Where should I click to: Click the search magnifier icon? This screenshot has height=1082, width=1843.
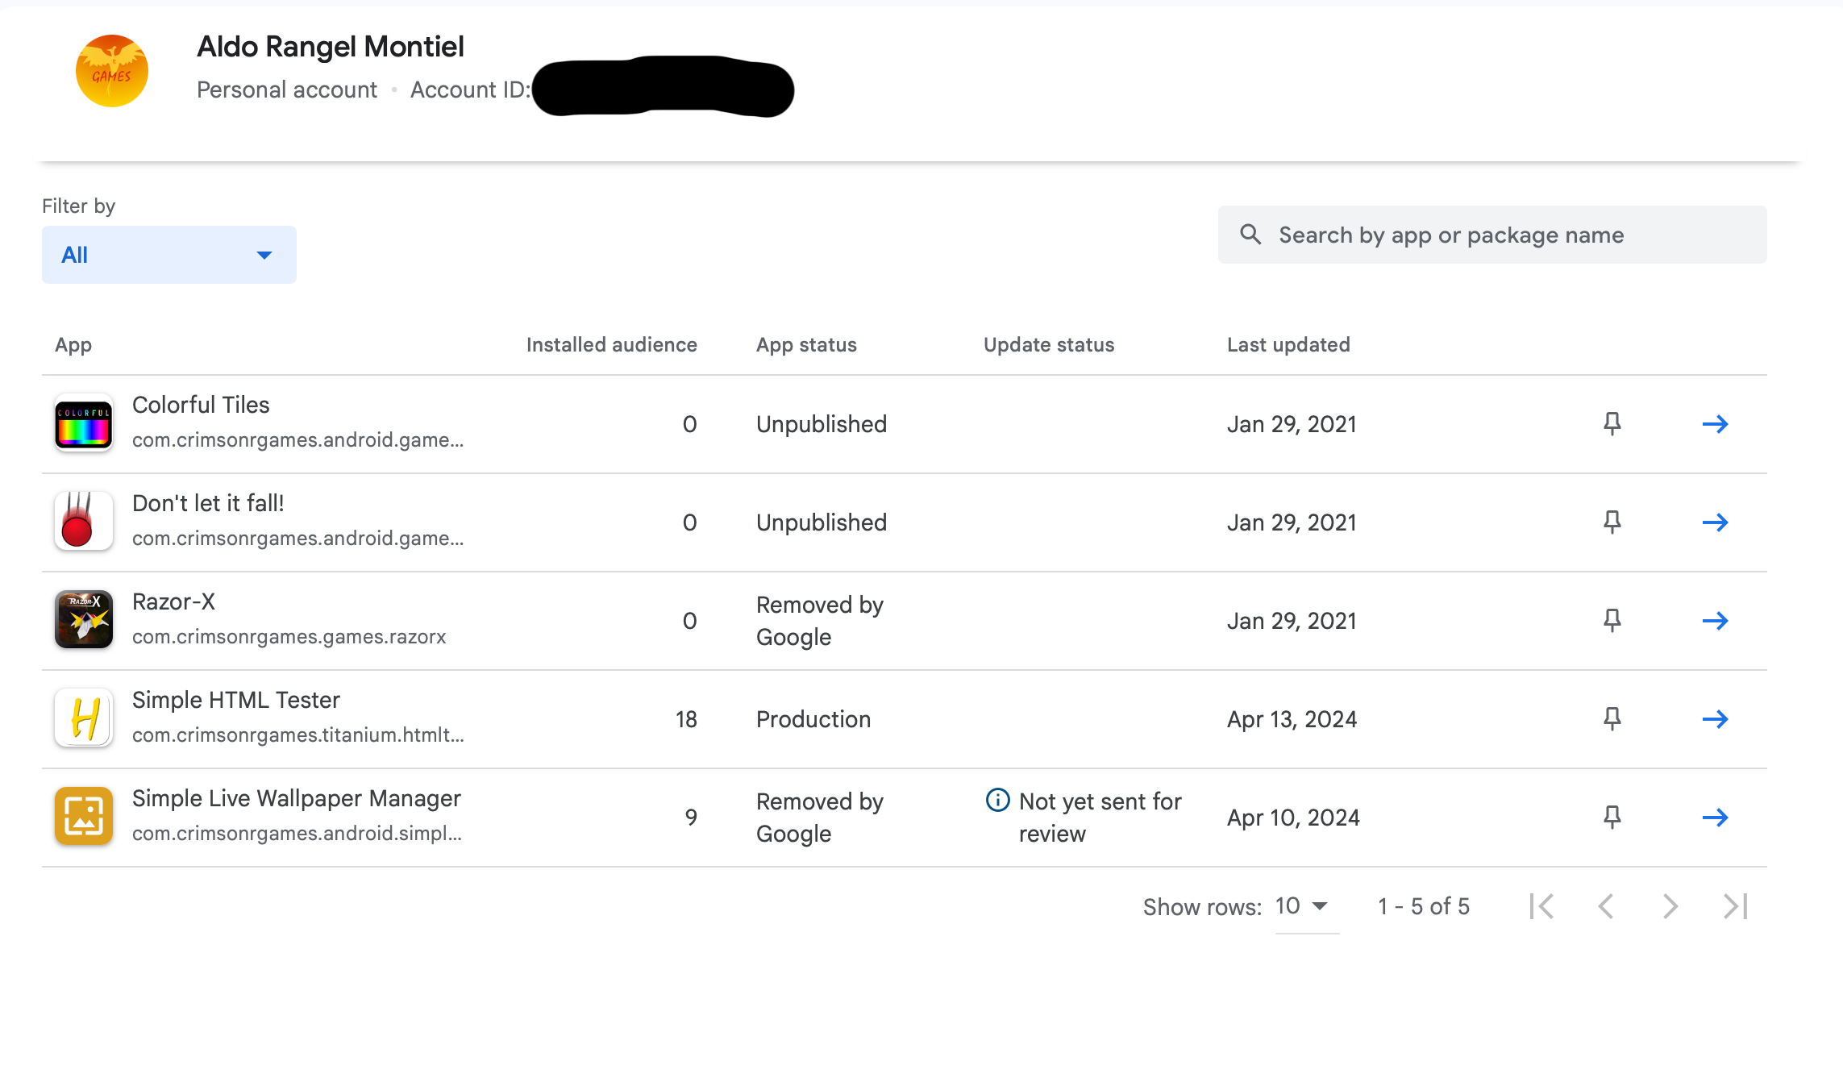pos(1250,235)
